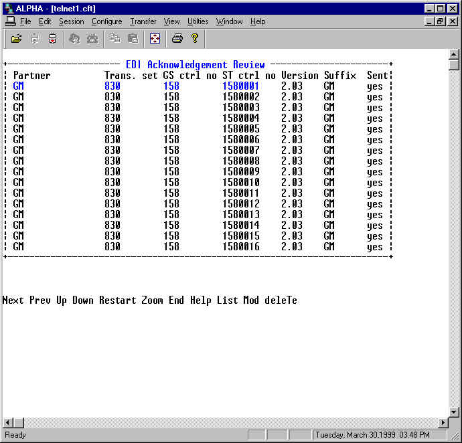Click the horizontal scrollbar right arrow

tap(443, 423)
